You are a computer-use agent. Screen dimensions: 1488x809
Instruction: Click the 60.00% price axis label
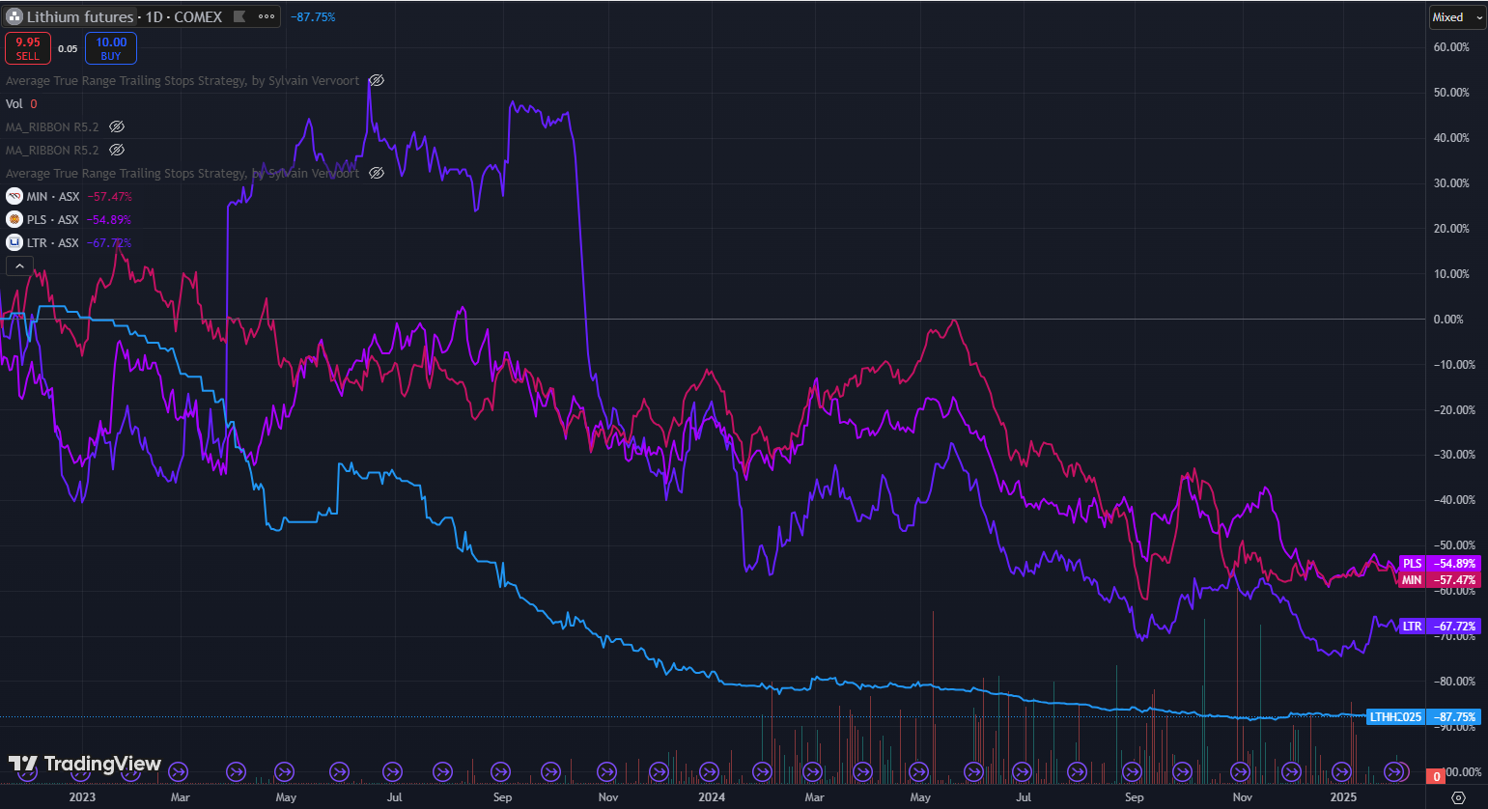pyautogui.click(x=1451, y=46)
